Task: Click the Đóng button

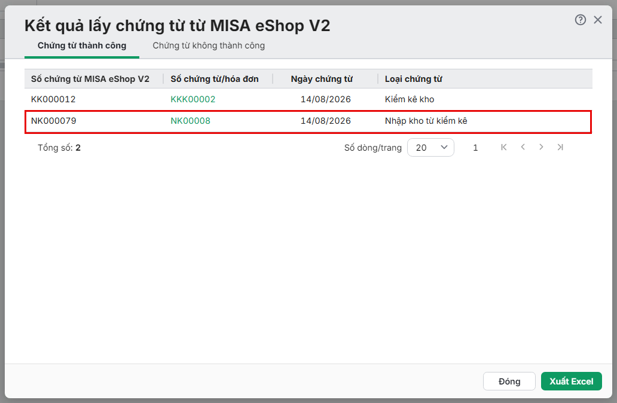Action: pyautogui.click(x=509, y=381)
